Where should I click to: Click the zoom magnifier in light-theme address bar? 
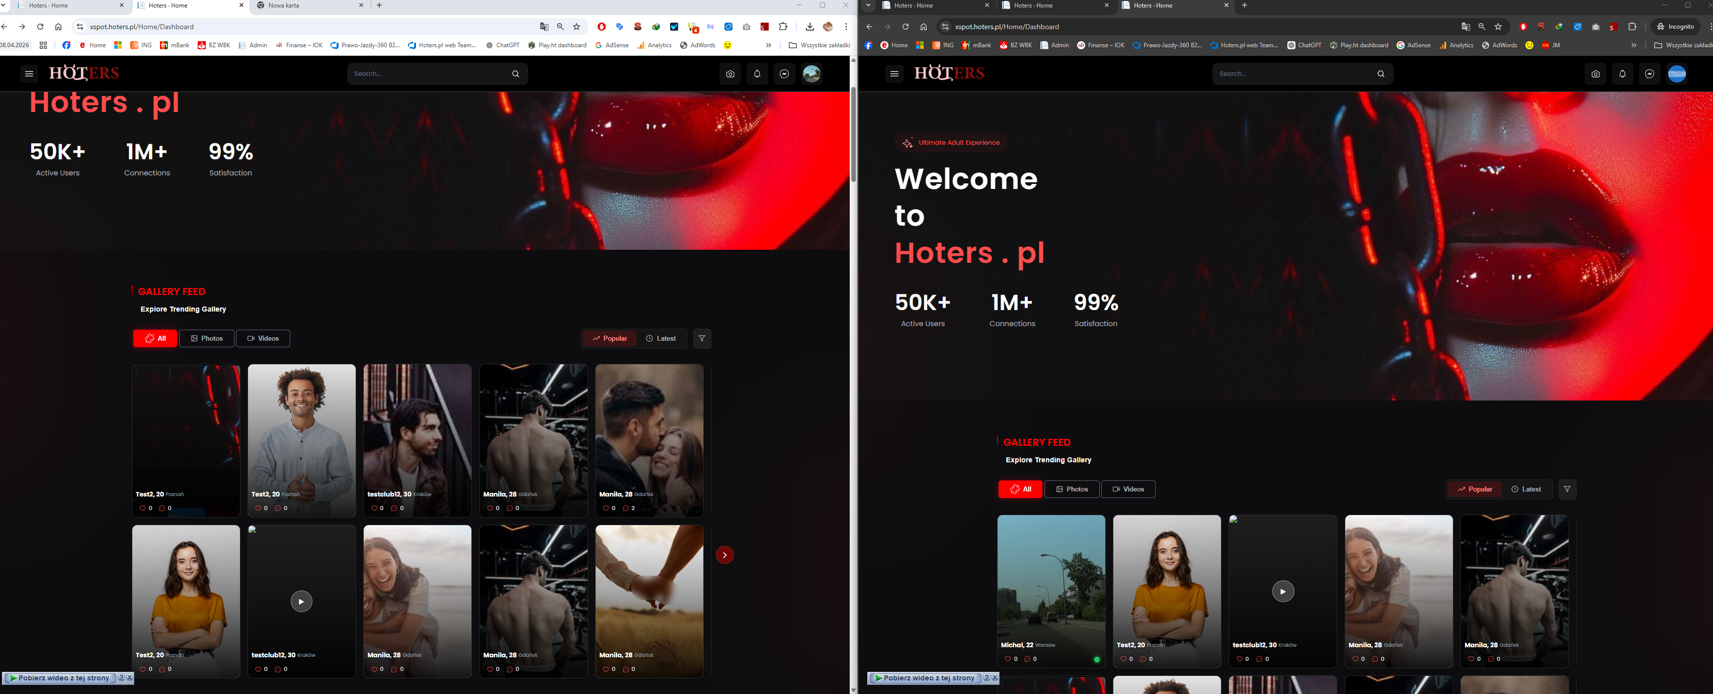560,27
